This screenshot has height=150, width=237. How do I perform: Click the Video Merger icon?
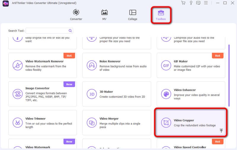[92, 123]
